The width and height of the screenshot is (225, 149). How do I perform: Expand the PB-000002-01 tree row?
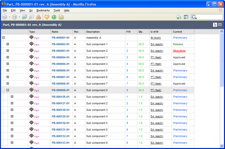(8, 44)
